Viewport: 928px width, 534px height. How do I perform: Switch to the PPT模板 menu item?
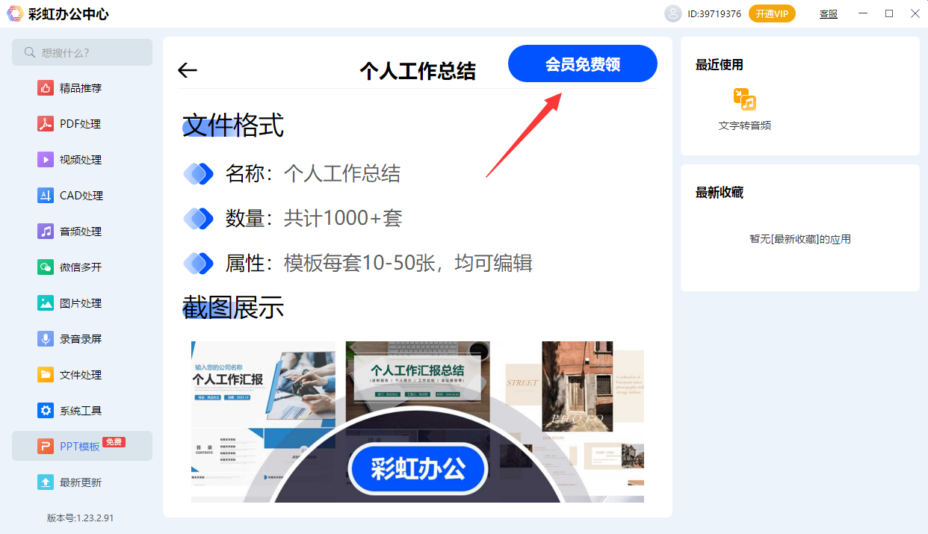[82, 446]
